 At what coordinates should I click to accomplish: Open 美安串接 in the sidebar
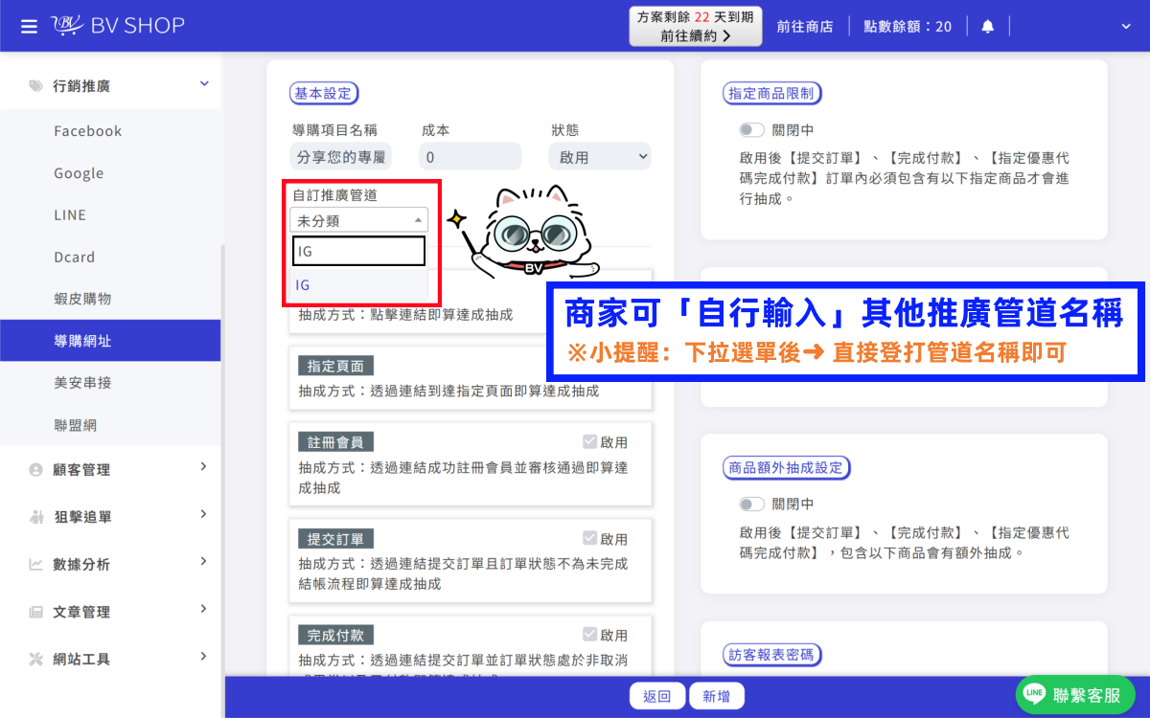[83, 383]
